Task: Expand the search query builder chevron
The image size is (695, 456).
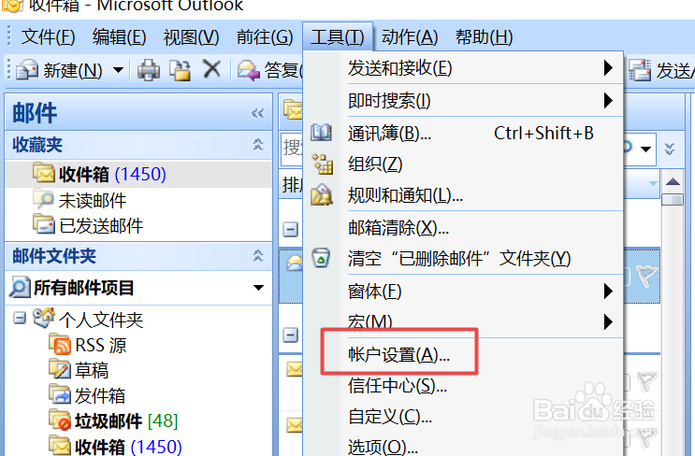Action: point(670,149)
